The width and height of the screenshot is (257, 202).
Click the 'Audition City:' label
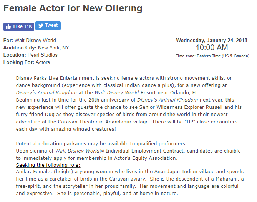coord(20,48)
